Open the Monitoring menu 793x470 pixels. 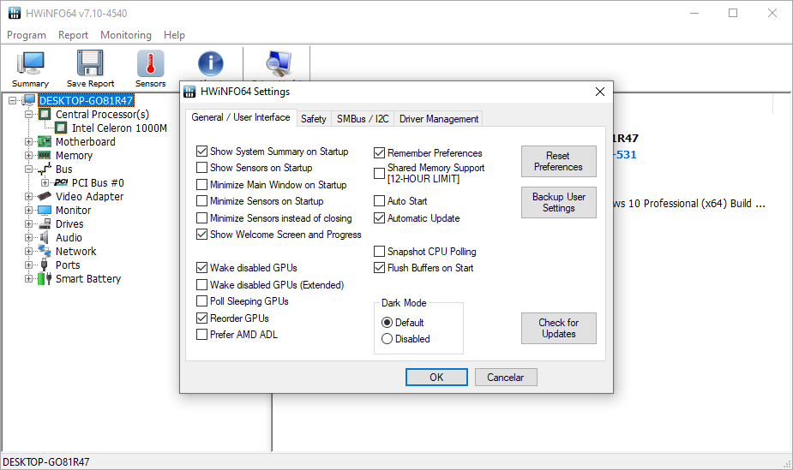point(125,35)
